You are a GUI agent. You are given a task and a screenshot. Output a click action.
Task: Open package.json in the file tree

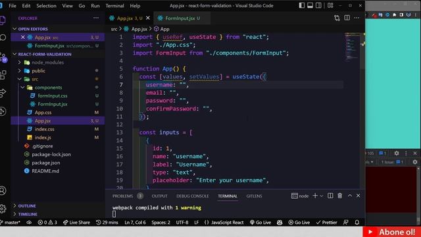46,163
